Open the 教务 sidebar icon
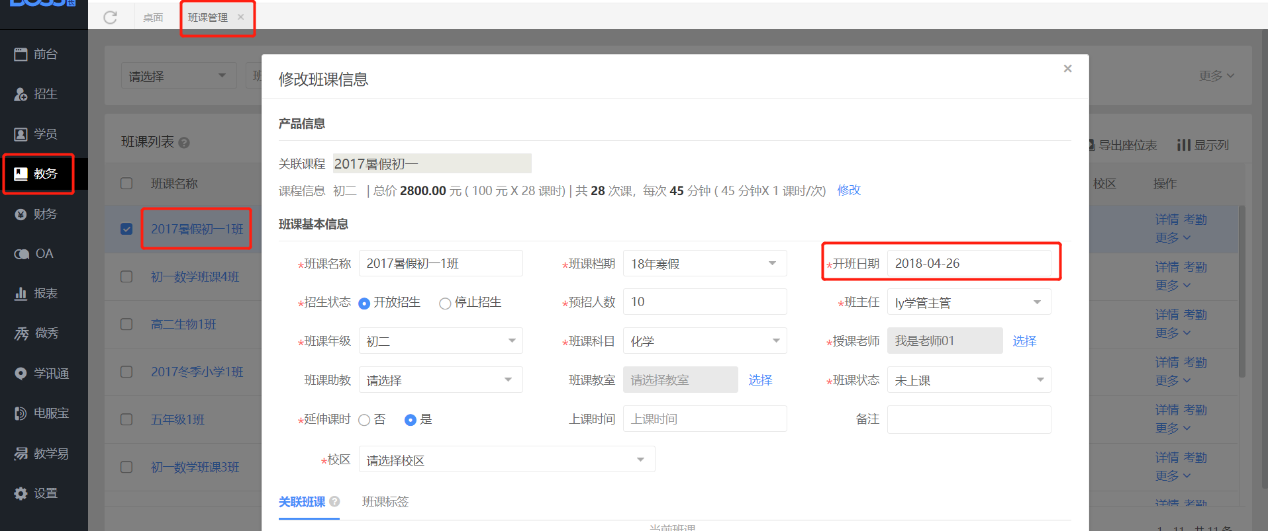The image size is (1268, 531). [x=21, y=174]
